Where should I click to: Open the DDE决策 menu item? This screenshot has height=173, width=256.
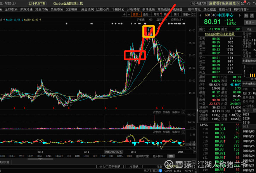pos(71,9)
